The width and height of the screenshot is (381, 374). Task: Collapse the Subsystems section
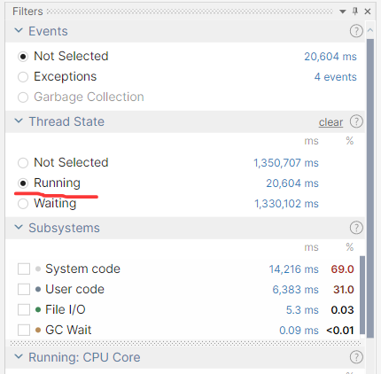(x=19, y=227)
